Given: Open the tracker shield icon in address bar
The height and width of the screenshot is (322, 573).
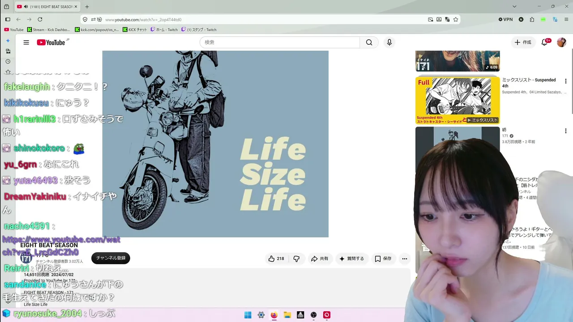Looking at the screenshot, I should [85, 20].
